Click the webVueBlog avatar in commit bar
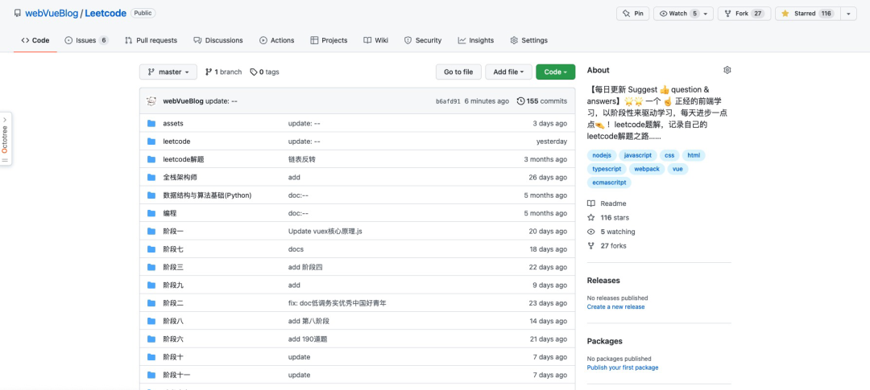 coord(151,101)
